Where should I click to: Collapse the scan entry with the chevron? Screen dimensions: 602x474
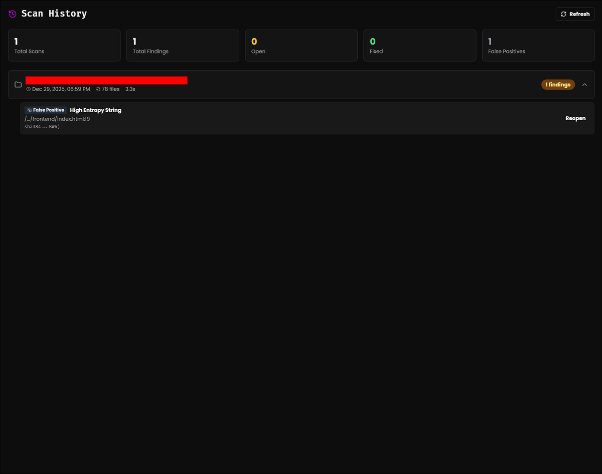click(x=584, y=85)
